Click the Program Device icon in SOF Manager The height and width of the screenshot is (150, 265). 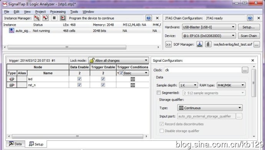coord(200,45)
